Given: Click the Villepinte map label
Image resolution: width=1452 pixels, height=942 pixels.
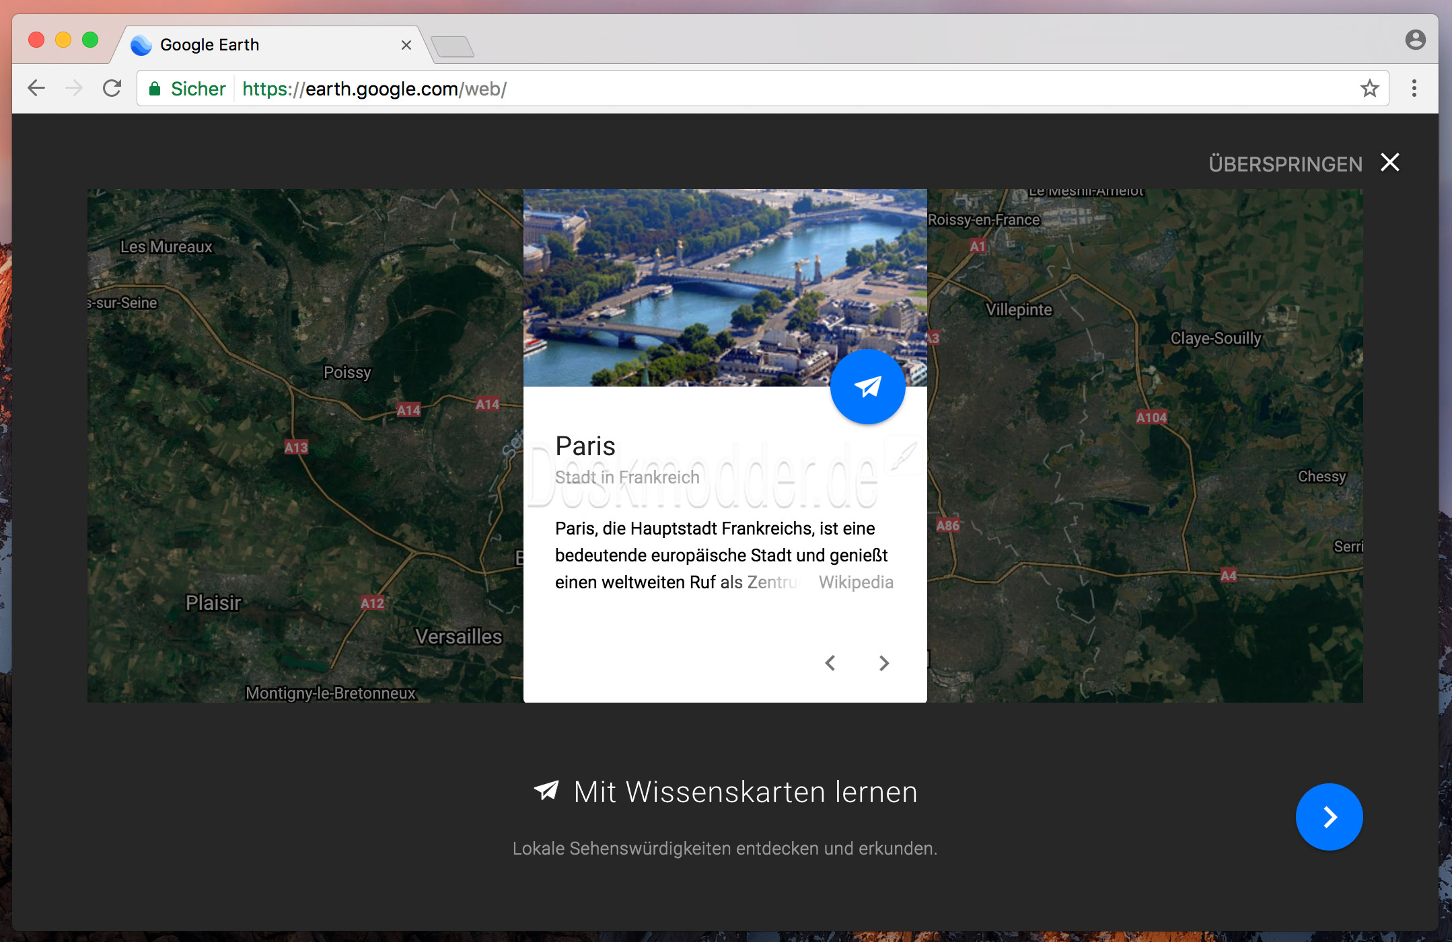Looking at the screenshot, I should pyautogui.click(x=1019, y=310).
